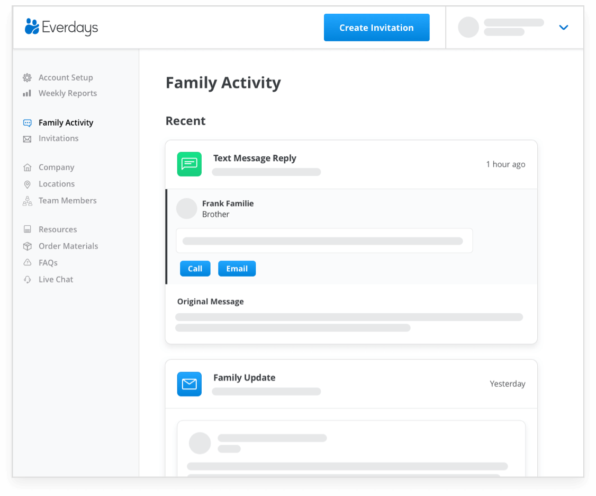Click the green Text Message Reply icon
The width and height of the screenshot is (596, 496).
(189, 164)
